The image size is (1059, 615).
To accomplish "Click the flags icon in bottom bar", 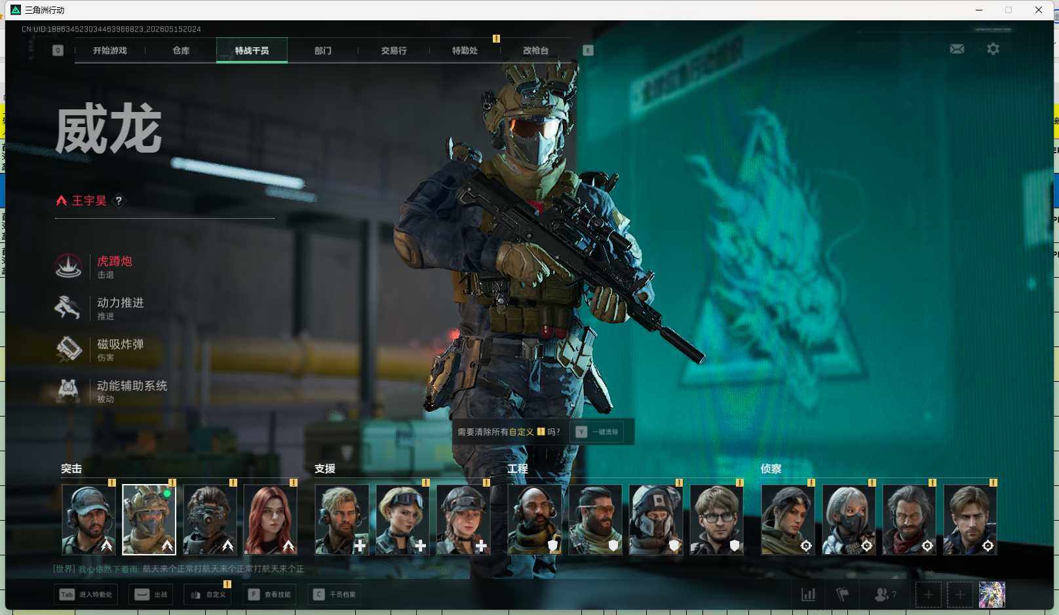I will coord(843,595).
